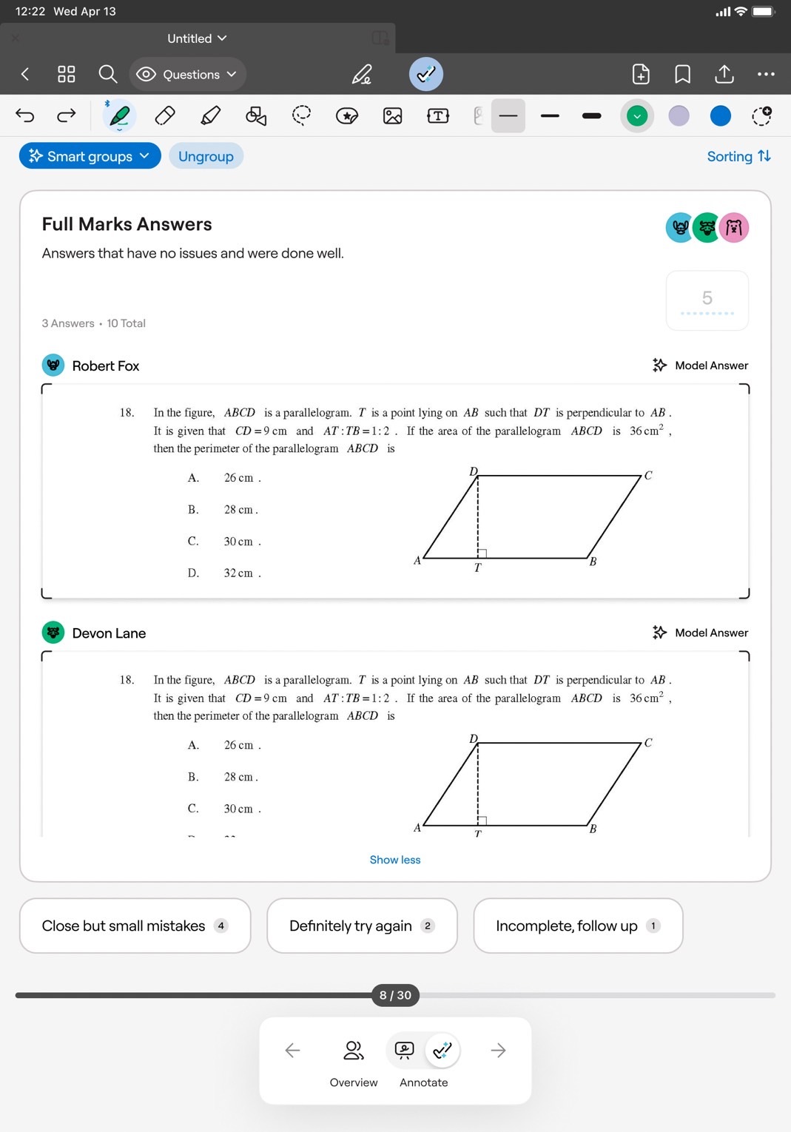Open the shapes tool
Image resolution: width=791 pixels, height=1132 pixels.
point(256,116)
